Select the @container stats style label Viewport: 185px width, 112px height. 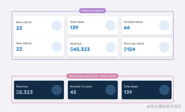point(92,76)
